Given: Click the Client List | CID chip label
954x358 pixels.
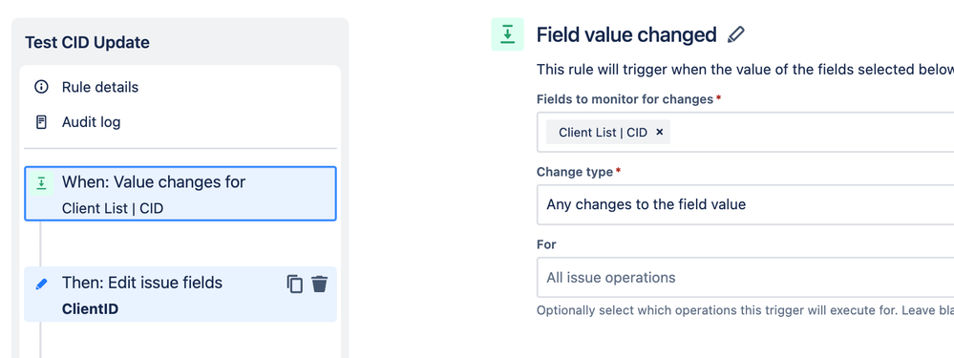Looking at the screenshot, I should pyautogui.click(x=603, y=132).
